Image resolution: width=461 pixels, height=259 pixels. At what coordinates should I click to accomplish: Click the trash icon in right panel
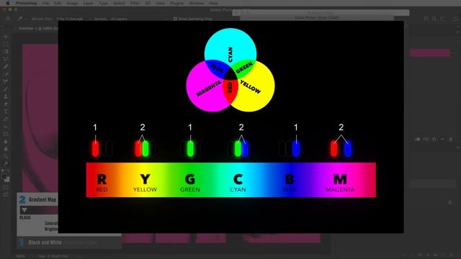coord(451,139)
